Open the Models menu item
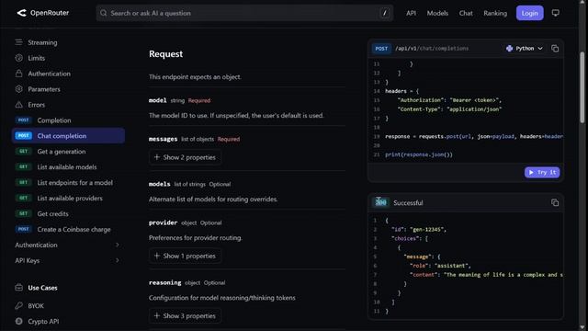Viewport: 588px width, 331px height. click(x=437, y=13)
